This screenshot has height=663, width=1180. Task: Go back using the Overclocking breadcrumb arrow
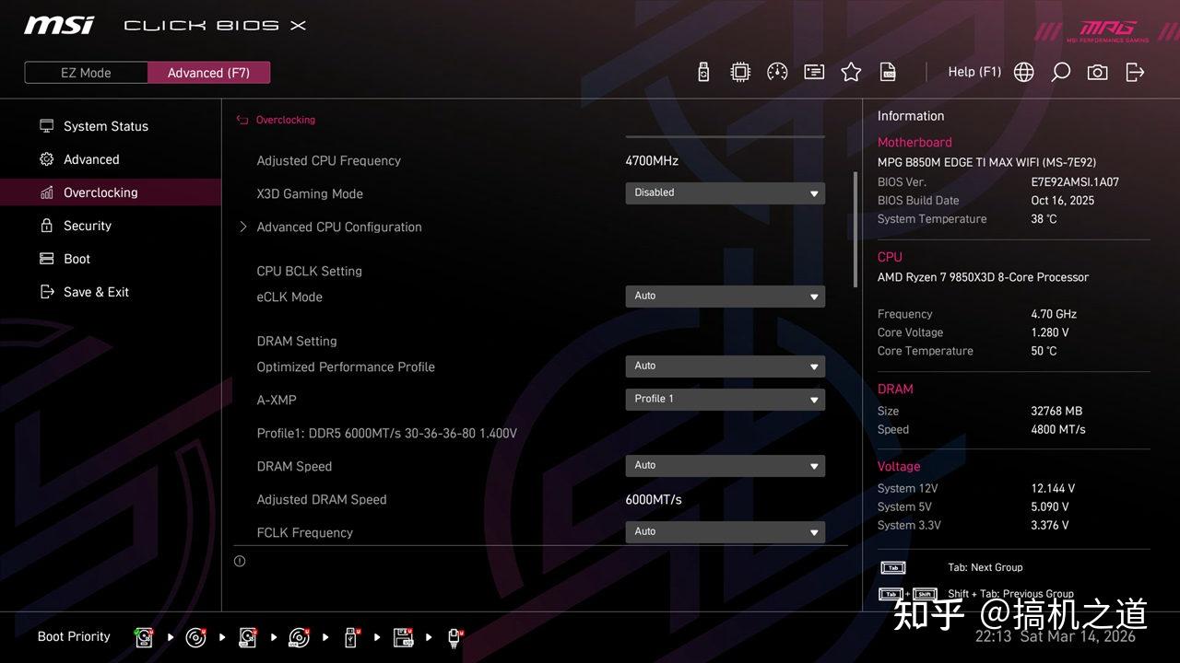tap(242, 120)
